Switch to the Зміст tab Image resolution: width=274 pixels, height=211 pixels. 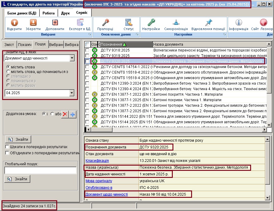tap(9, 45)
